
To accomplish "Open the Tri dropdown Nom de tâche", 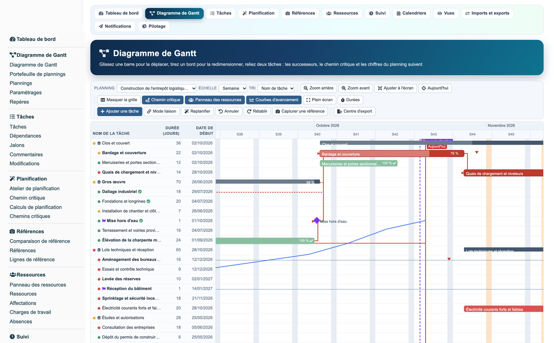I will click(276, 88).
